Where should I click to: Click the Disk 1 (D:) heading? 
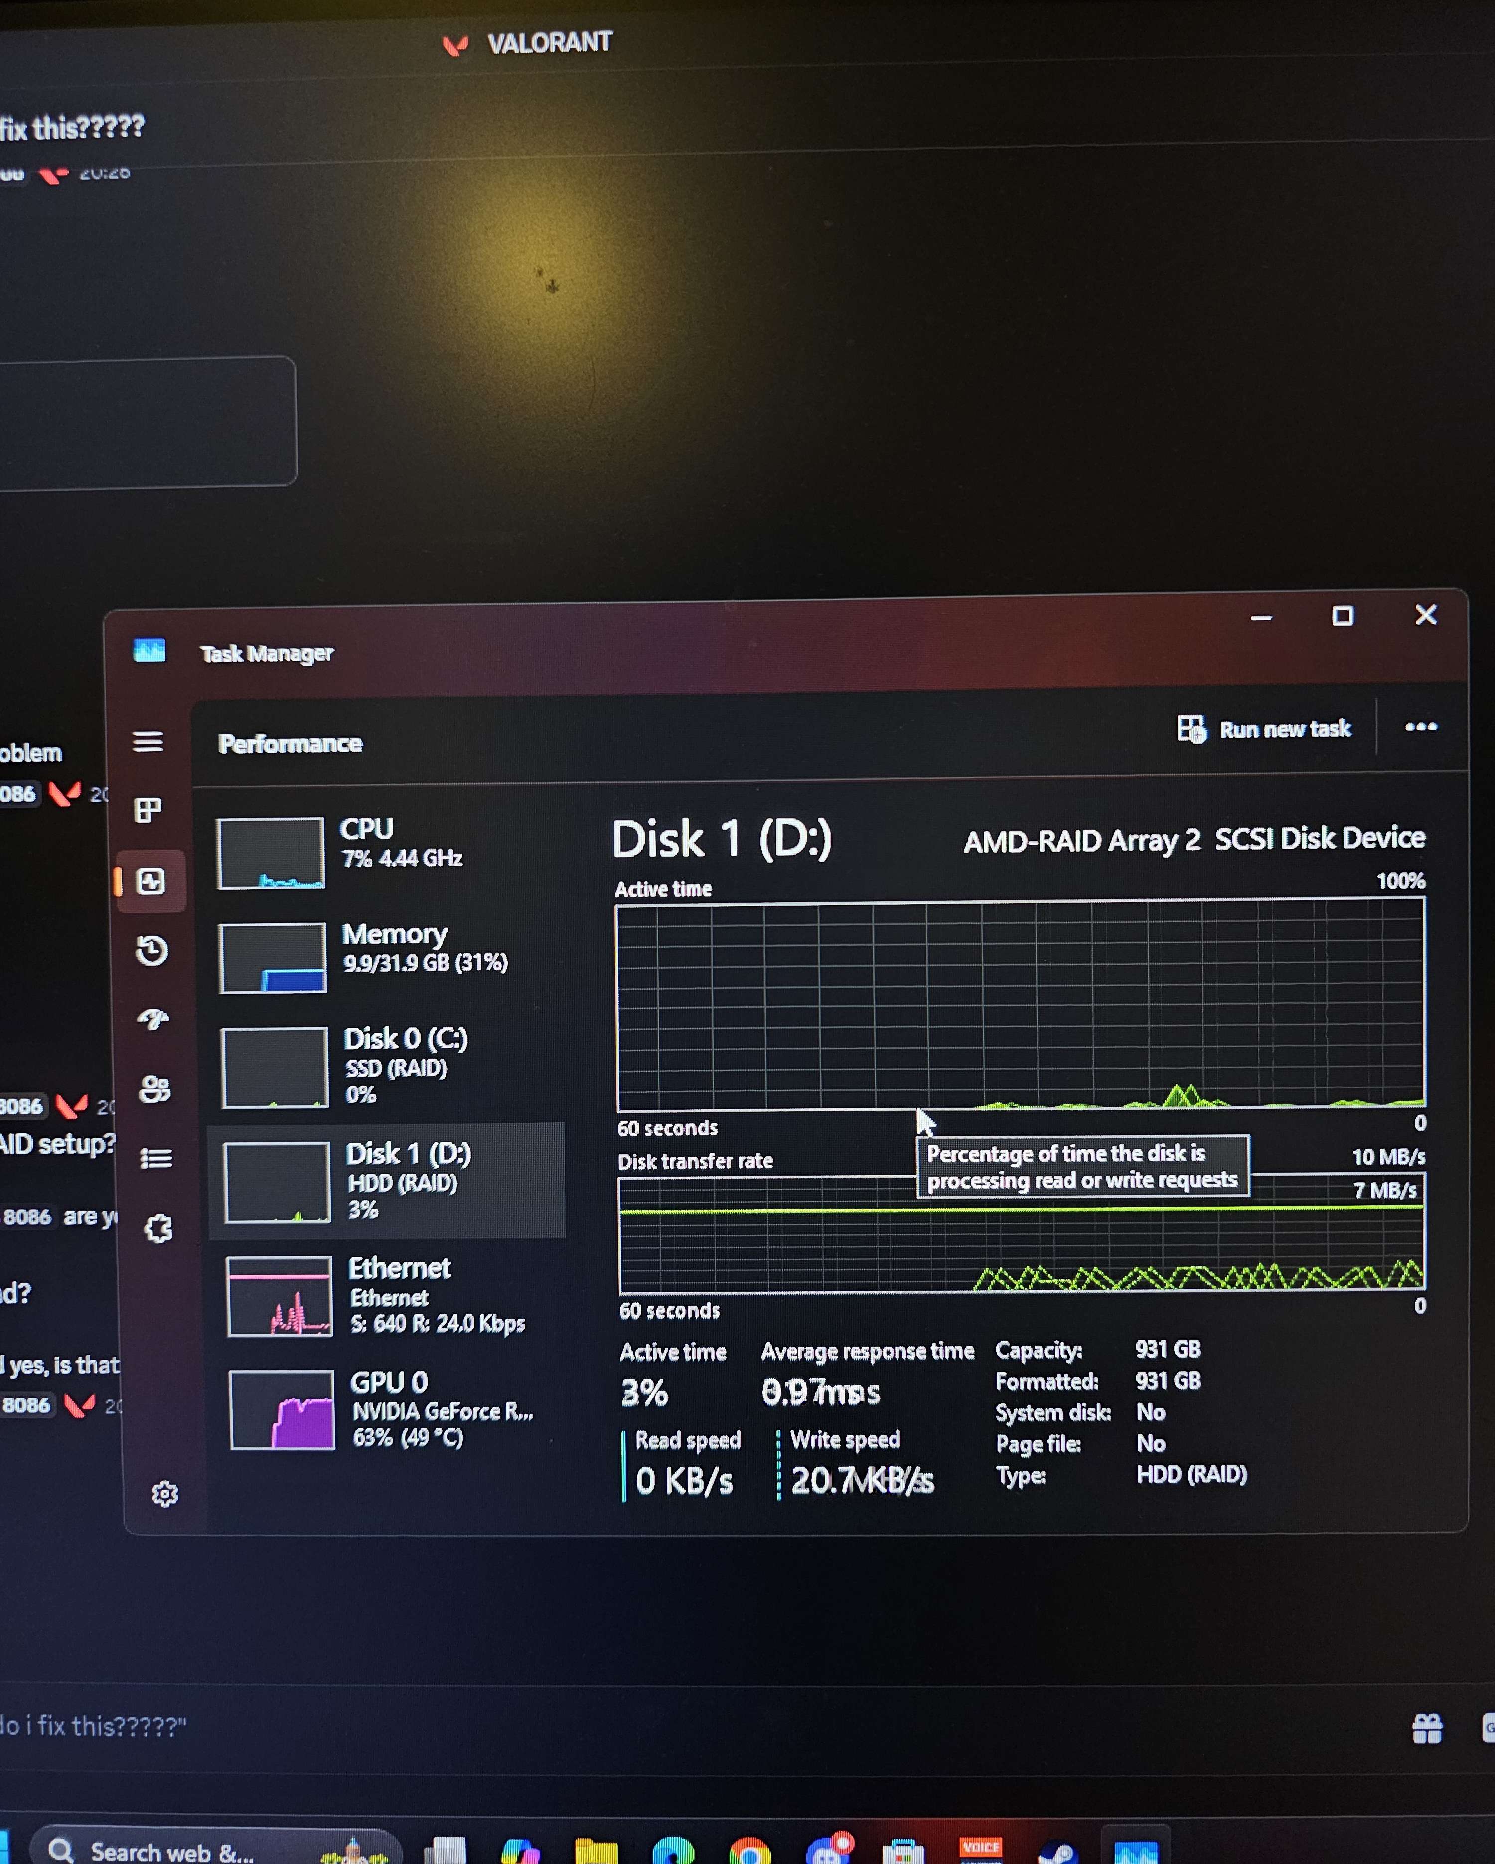point(722,839)
